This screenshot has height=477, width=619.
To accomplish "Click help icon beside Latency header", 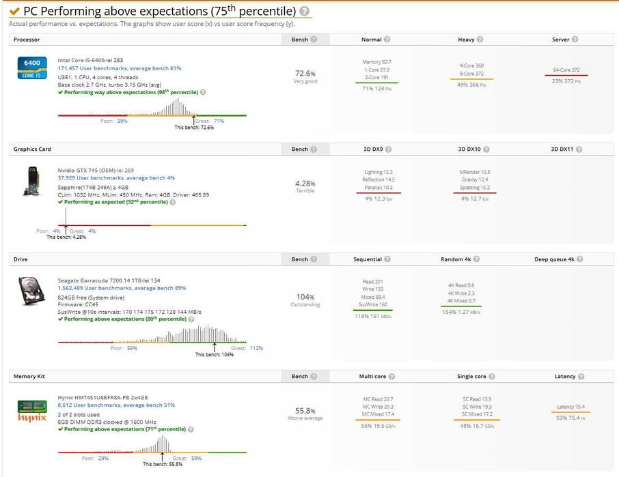I will coord(581,377).
